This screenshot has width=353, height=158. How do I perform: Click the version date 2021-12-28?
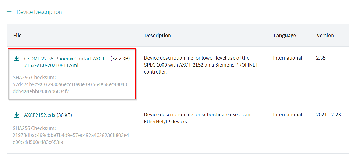[329, 115]
